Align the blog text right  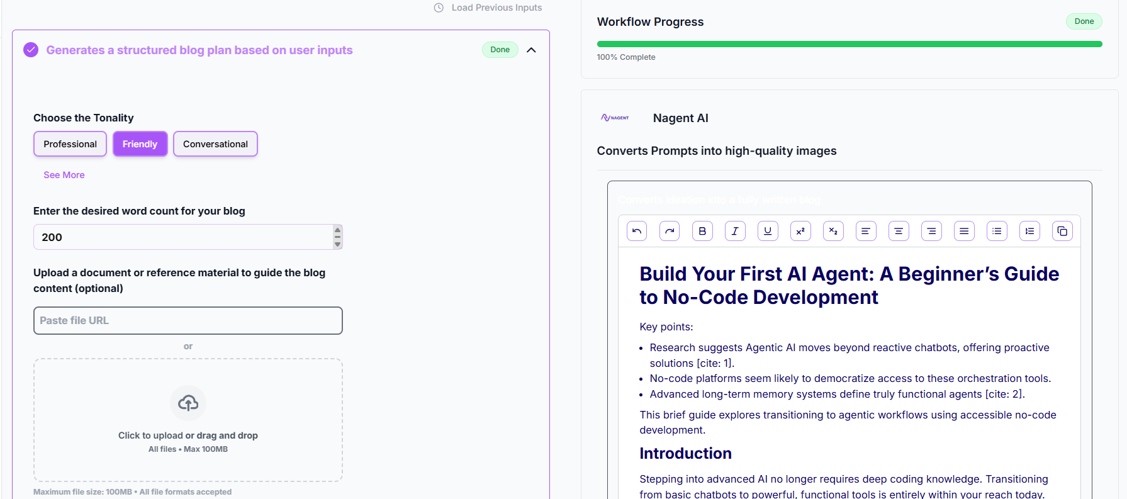931,232
